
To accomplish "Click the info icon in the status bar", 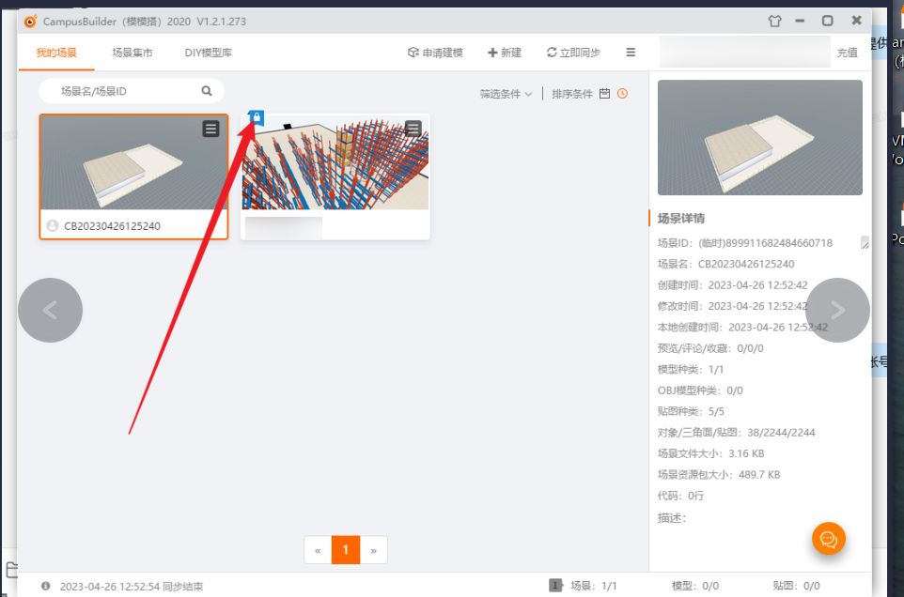I will pos(45,586).
